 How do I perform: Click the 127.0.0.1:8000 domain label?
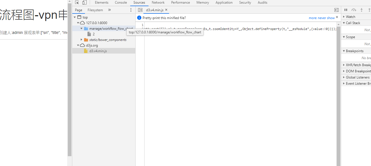pyautogui.click(x=96, y=23)
